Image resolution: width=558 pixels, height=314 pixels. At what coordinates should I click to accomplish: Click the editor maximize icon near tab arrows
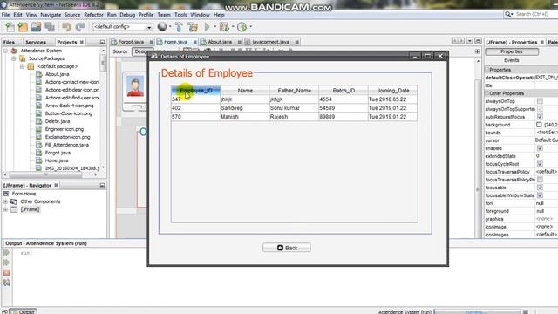point(478,41)
